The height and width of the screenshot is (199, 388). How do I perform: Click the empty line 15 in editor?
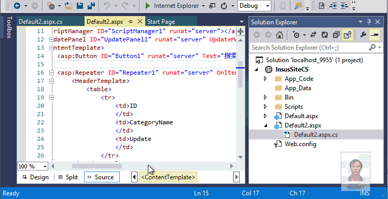(x=145, y=65)
